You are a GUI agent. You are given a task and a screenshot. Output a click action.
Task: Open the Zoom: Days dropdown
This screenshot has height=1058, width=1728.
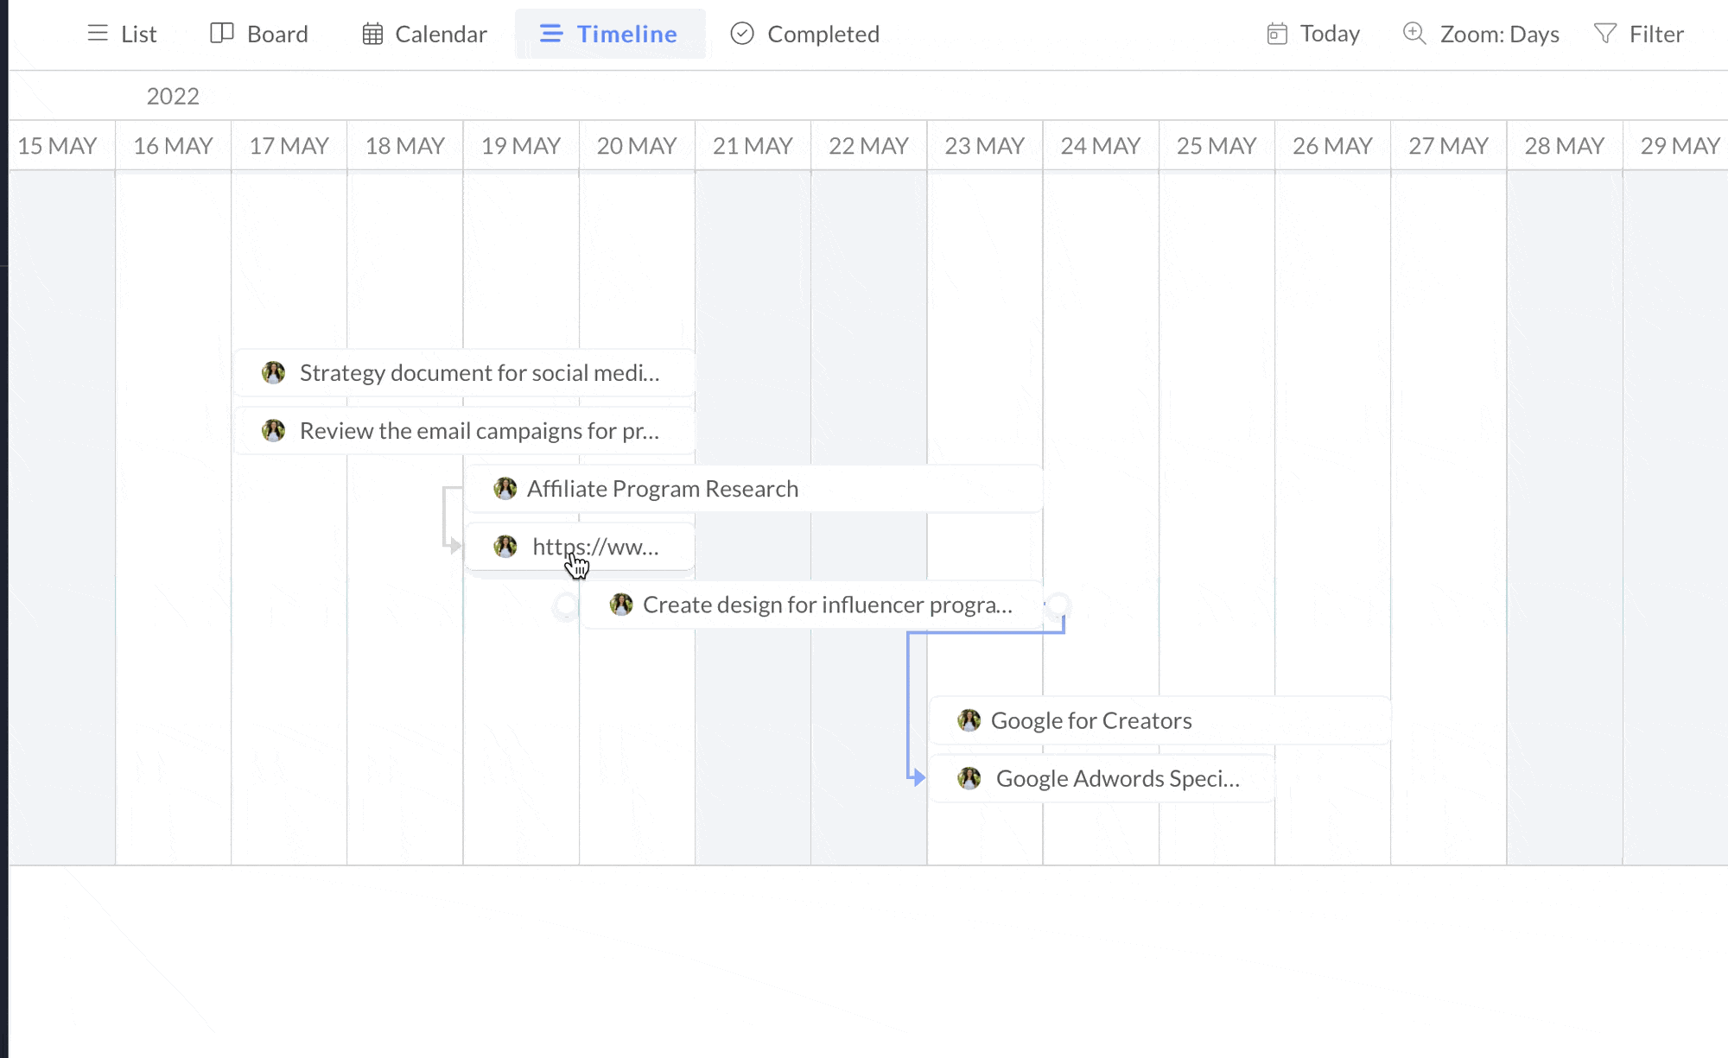(1499, 34)
